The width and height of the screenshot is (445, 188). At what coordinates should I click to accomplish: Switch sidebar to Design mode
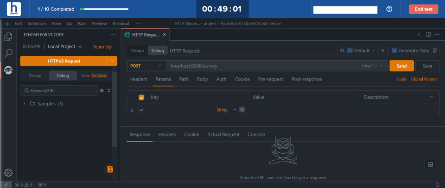[x=35, y=75]
